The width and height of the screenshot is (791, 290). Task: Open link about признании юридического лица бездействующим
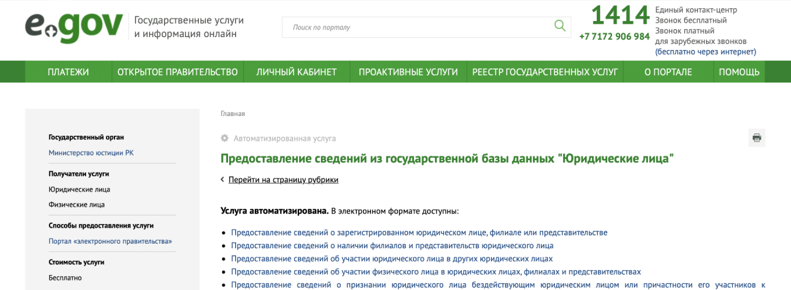[498, 285]
